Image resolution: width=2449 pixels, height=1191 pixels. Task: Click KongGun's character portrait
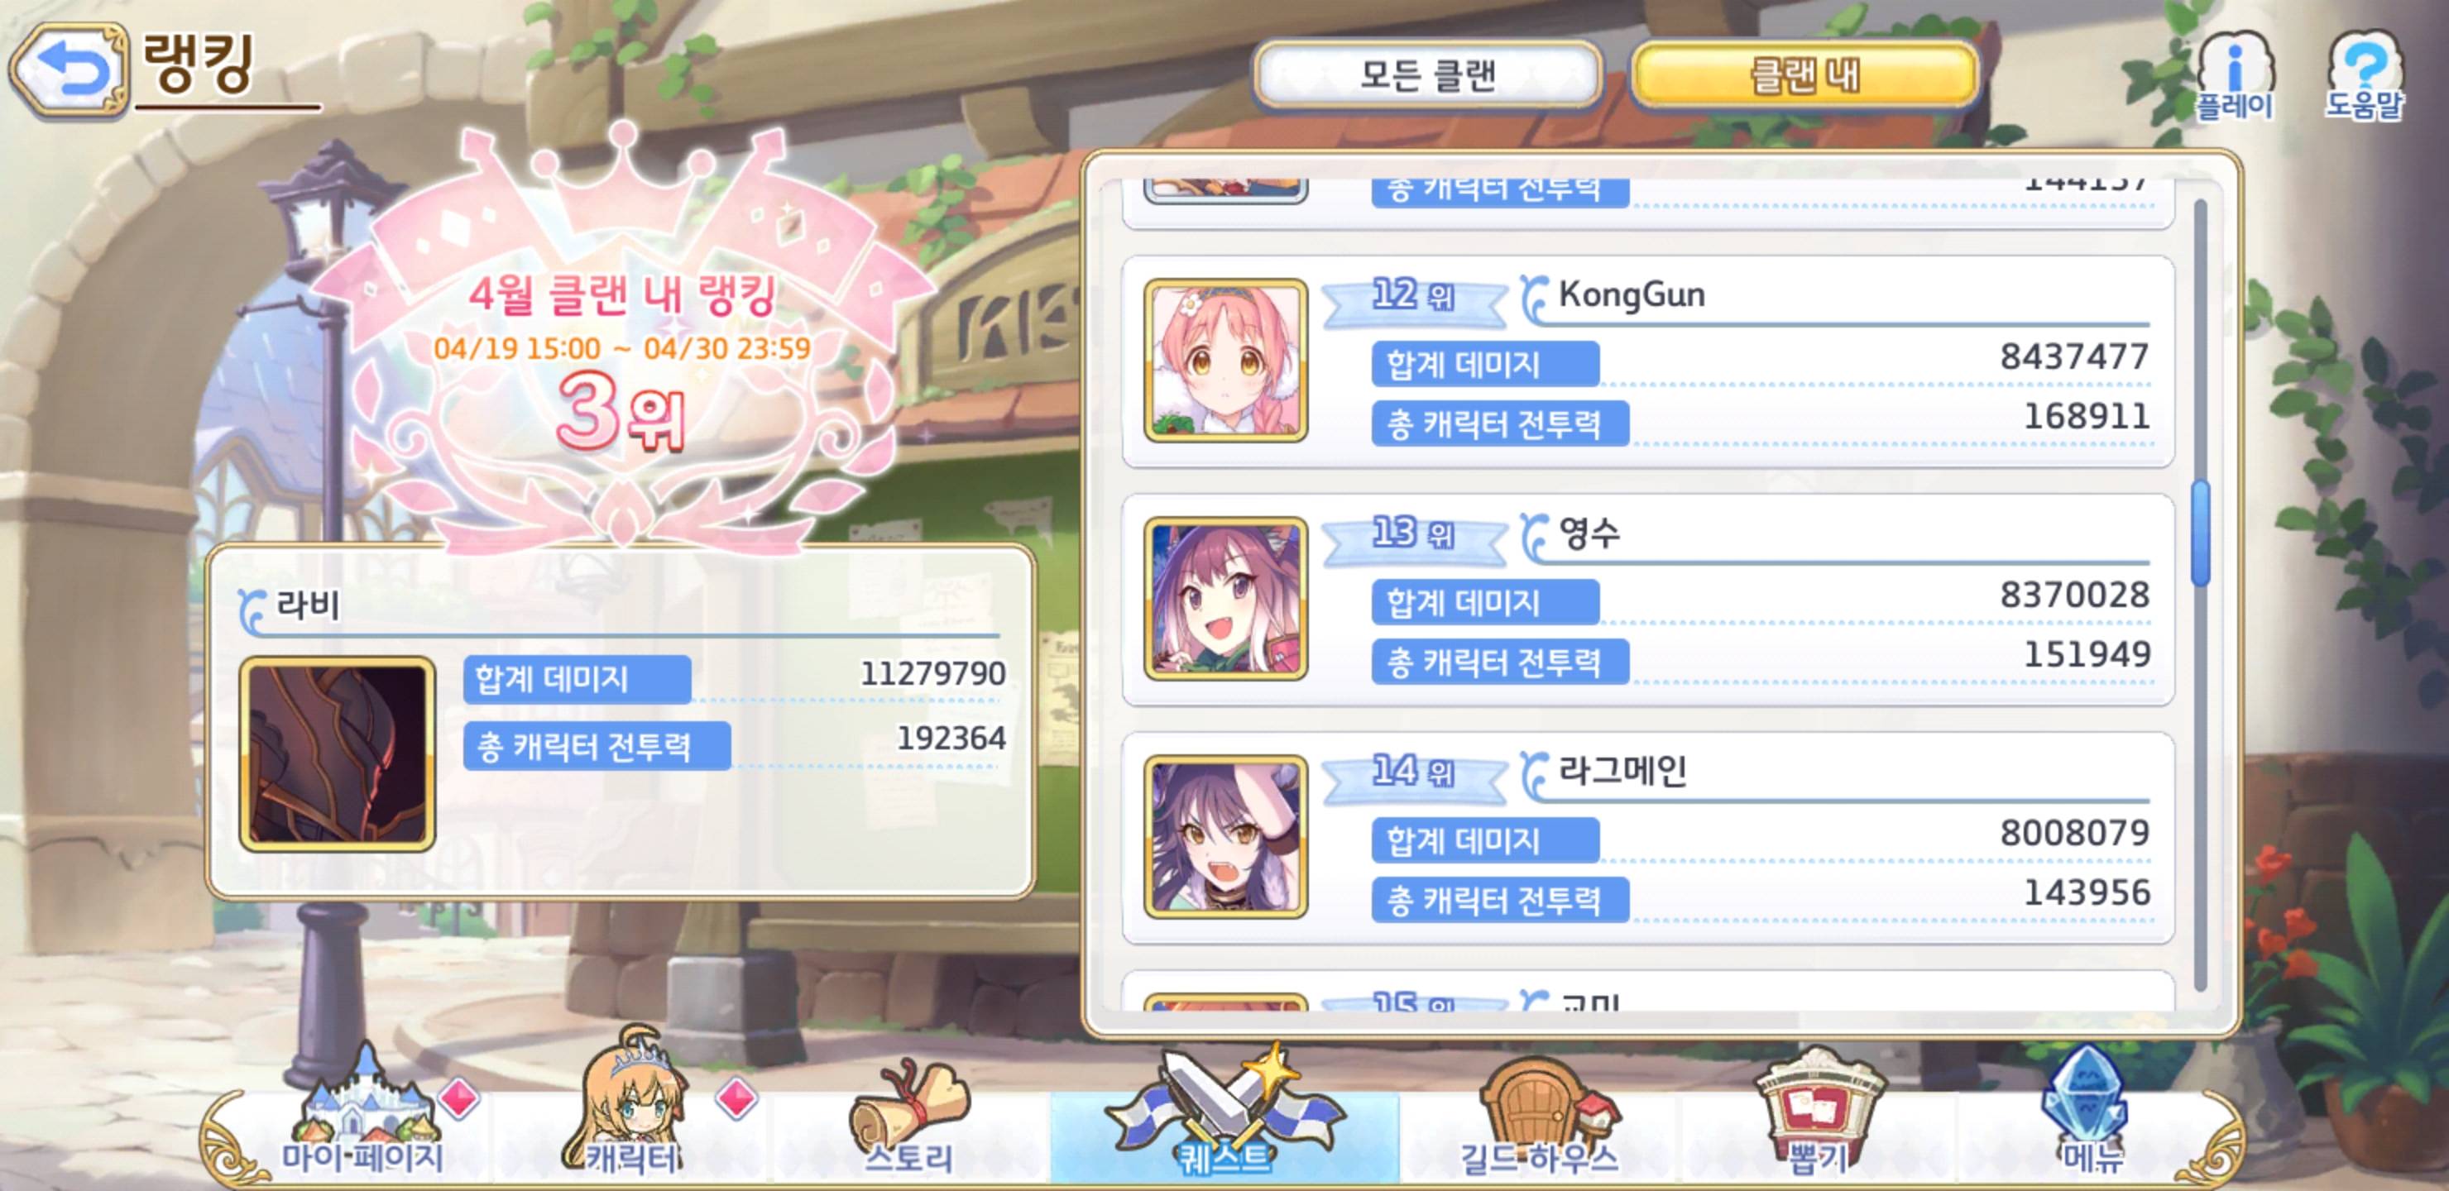1225,361
